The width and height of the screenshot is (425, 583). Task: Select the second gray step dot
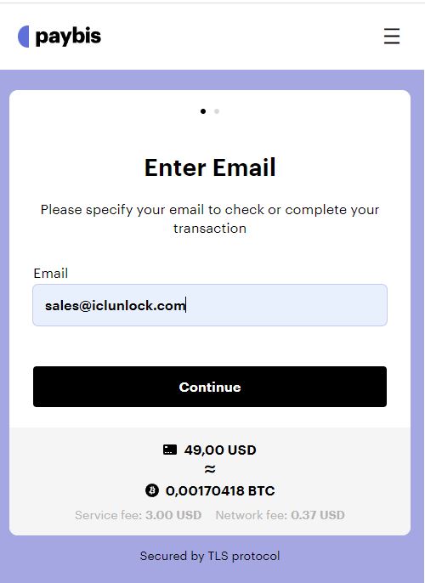(x=217, y=111)
